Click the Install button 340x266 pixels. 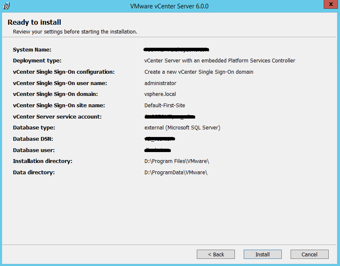point(263,254)
